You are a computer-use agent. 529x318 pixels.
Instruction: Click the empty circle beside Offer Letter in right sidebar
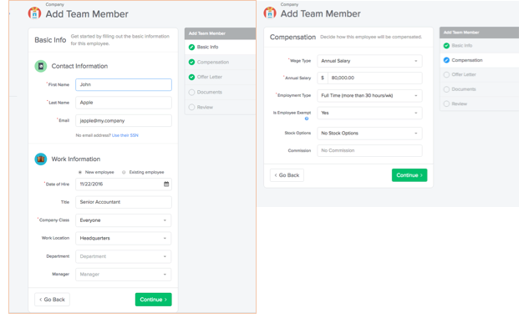[x=446, y=74]
